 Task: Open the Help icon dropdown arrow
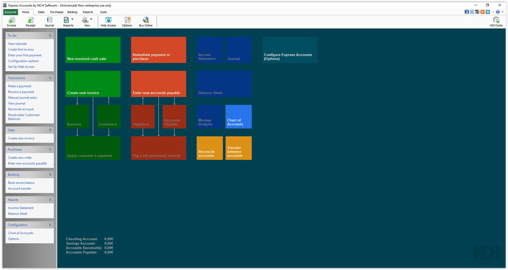click(503, 12)
